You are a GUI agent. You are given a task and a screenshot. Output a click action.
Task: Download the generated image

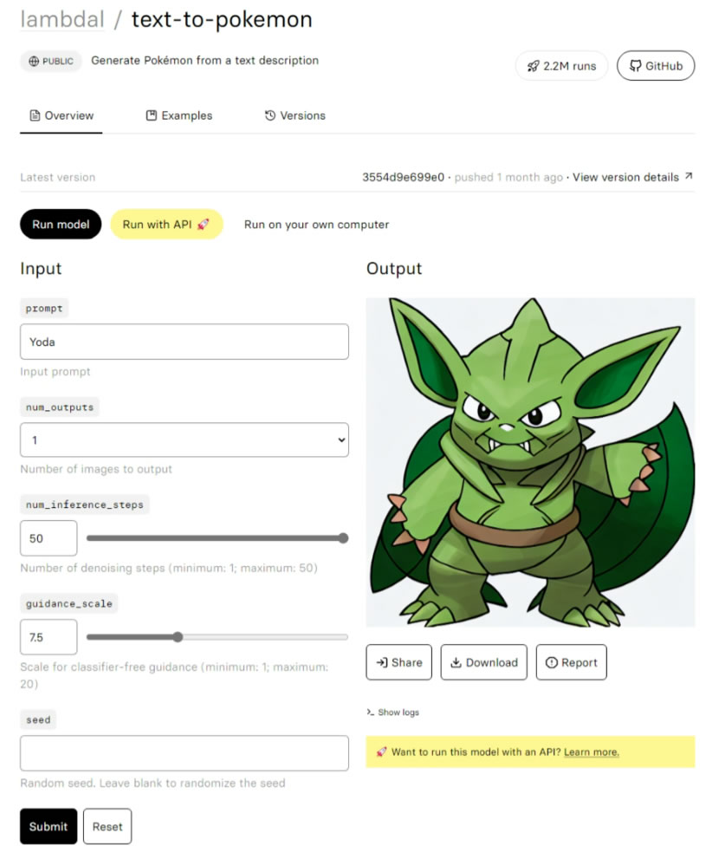click(x=483, y=662)
